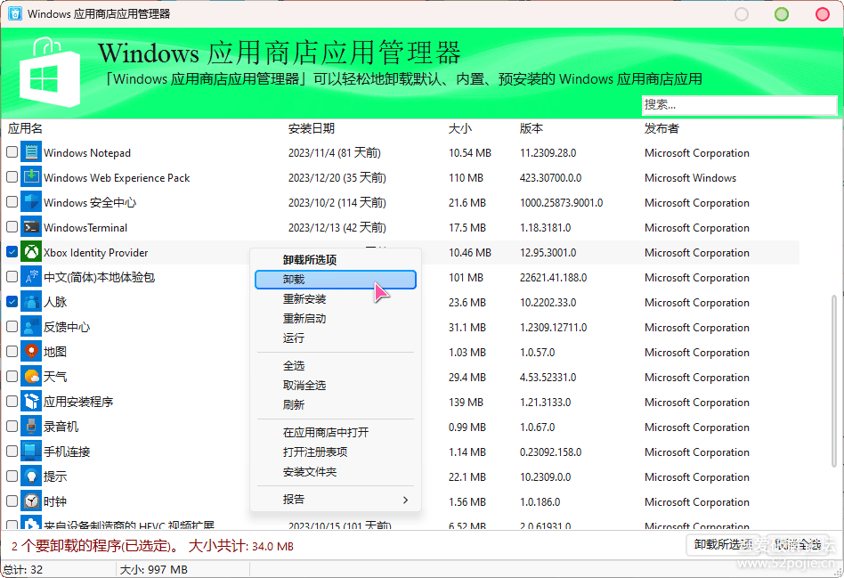
Task: Check the 反馈中心 checkbox
Action: [12, 327]
